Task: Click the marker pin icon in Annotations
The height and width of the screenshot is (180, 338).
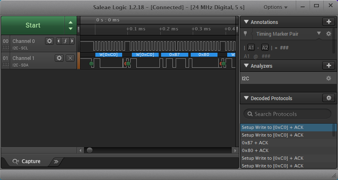Action: [245, 34]
